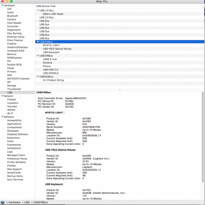Image resolution: width=205 pixels, height=205 pixels.
Task: Click Holtek Semiconductor vendor ID value
Action: pos(104,193)
